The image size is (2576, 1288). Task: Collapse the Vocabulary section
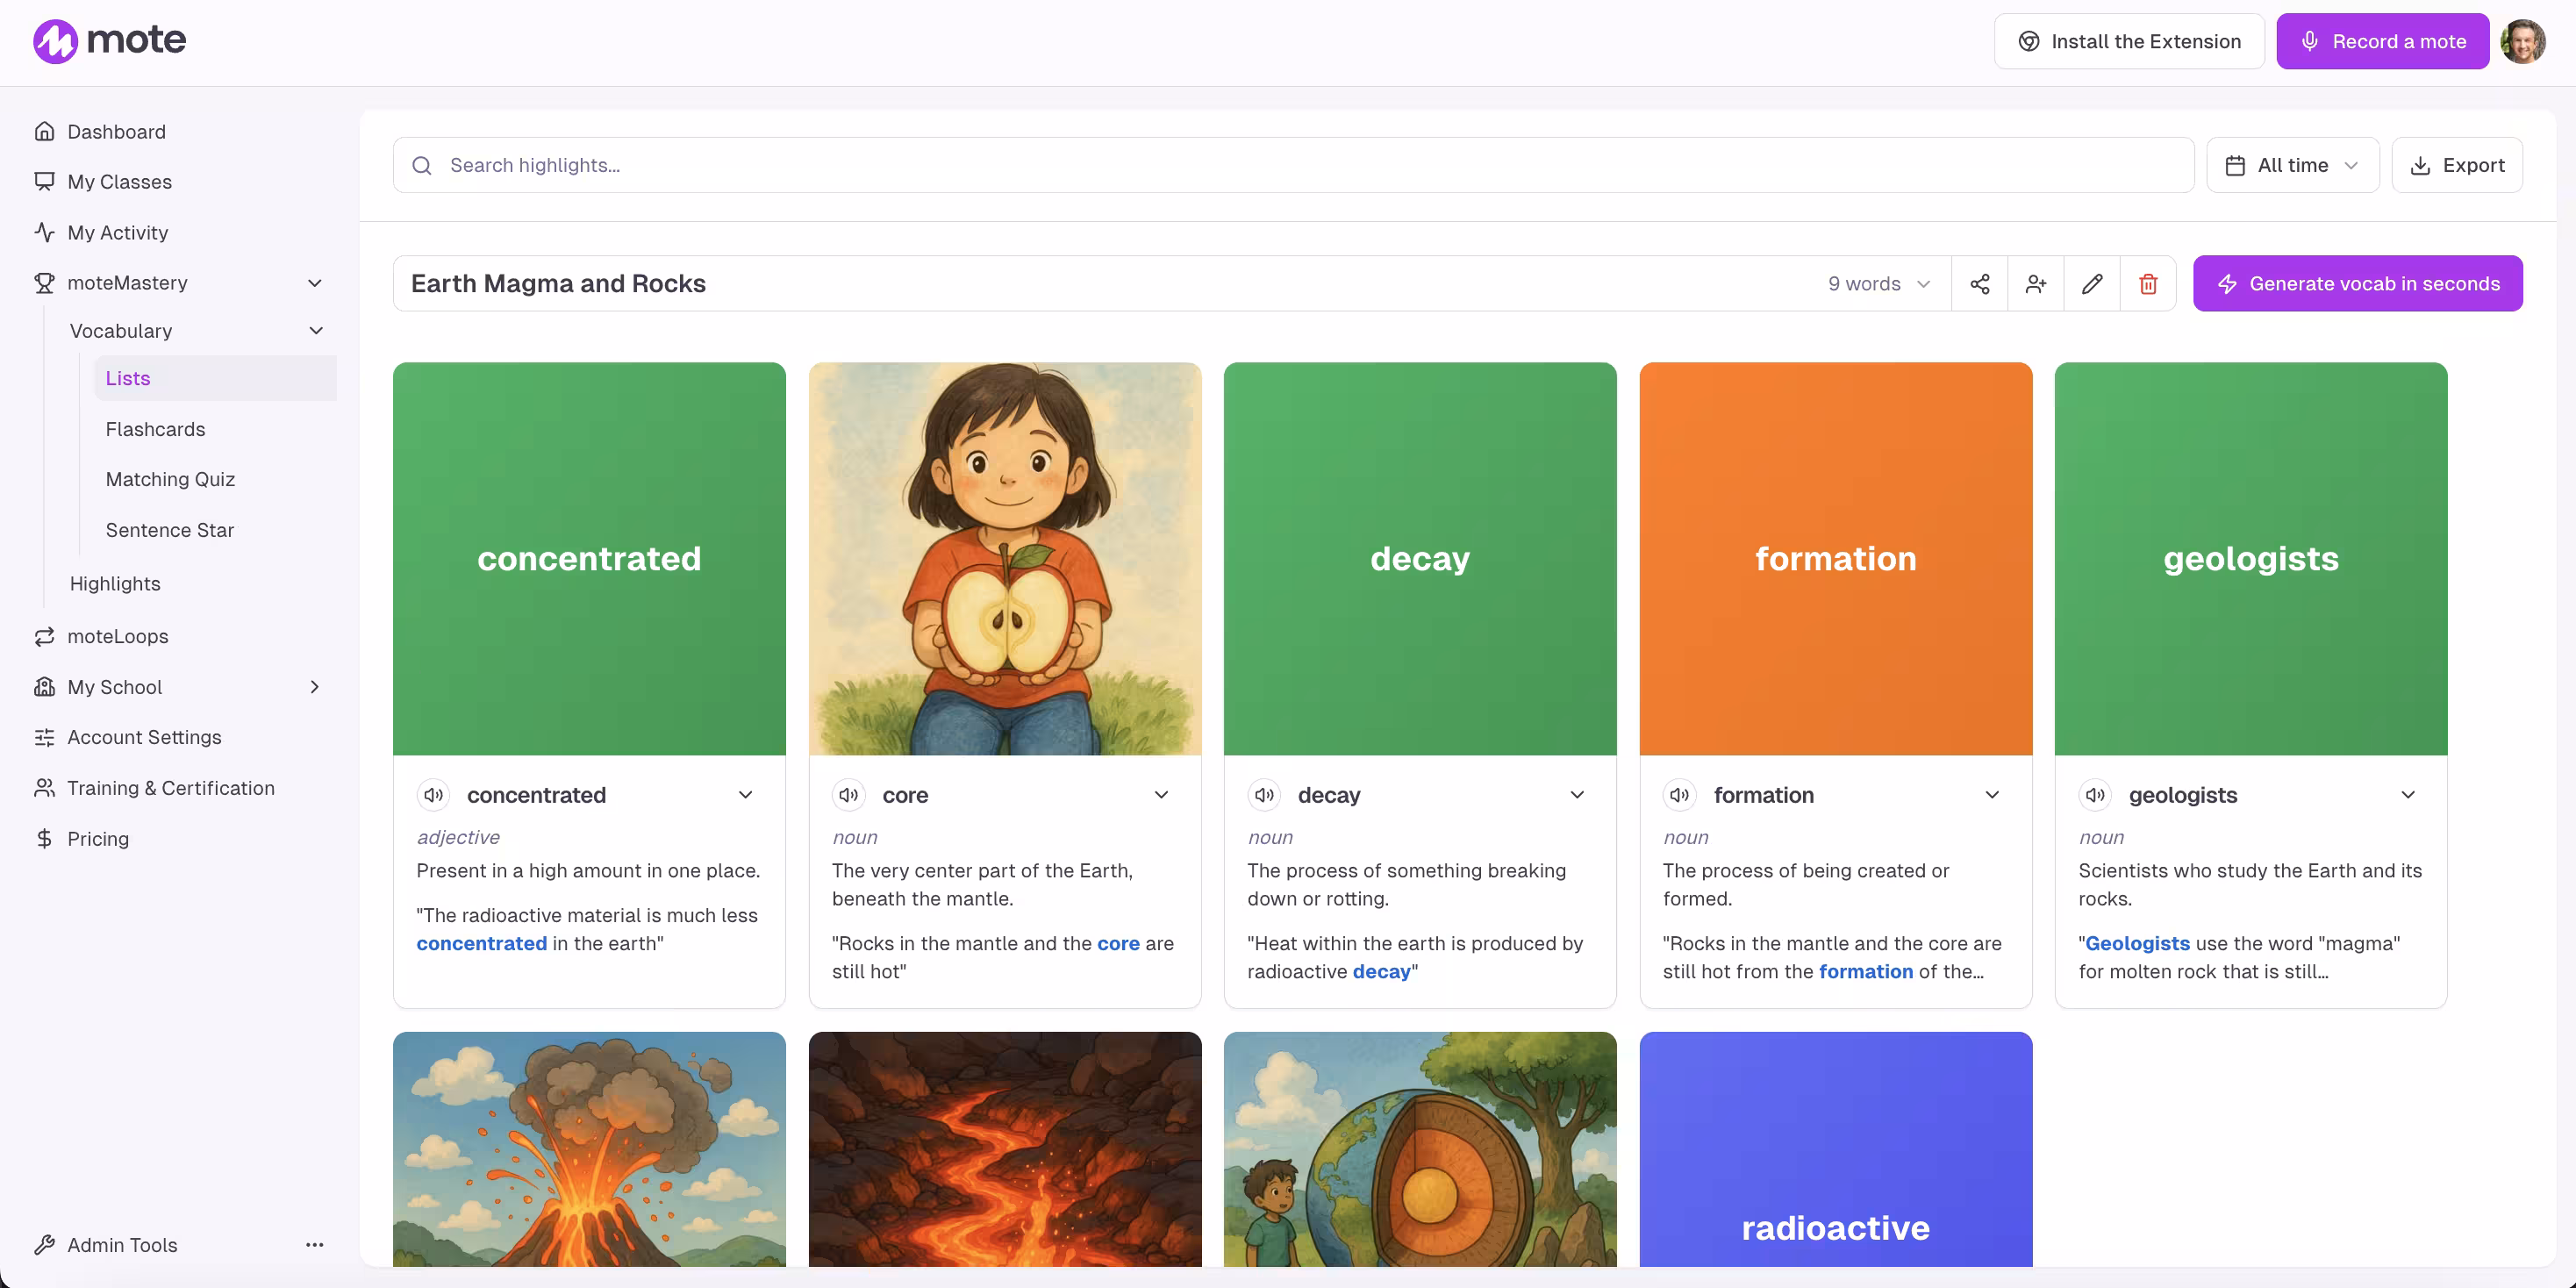(x=316, y=330)
